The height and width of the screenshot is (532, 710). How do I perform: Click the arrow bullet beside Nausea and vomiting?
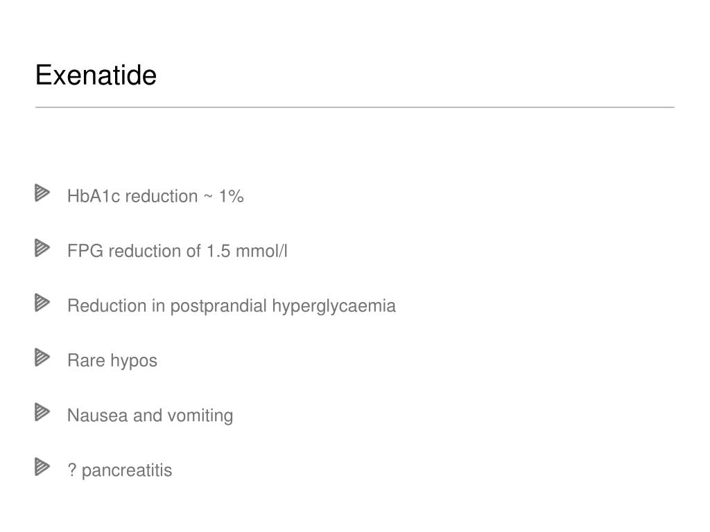click(x=42, y=412)
